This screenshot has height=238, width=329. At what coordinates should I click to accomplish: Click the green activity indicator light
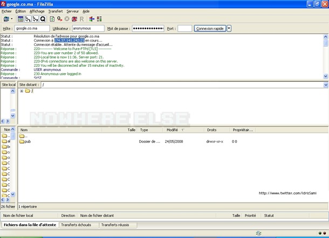coord(320,233)
